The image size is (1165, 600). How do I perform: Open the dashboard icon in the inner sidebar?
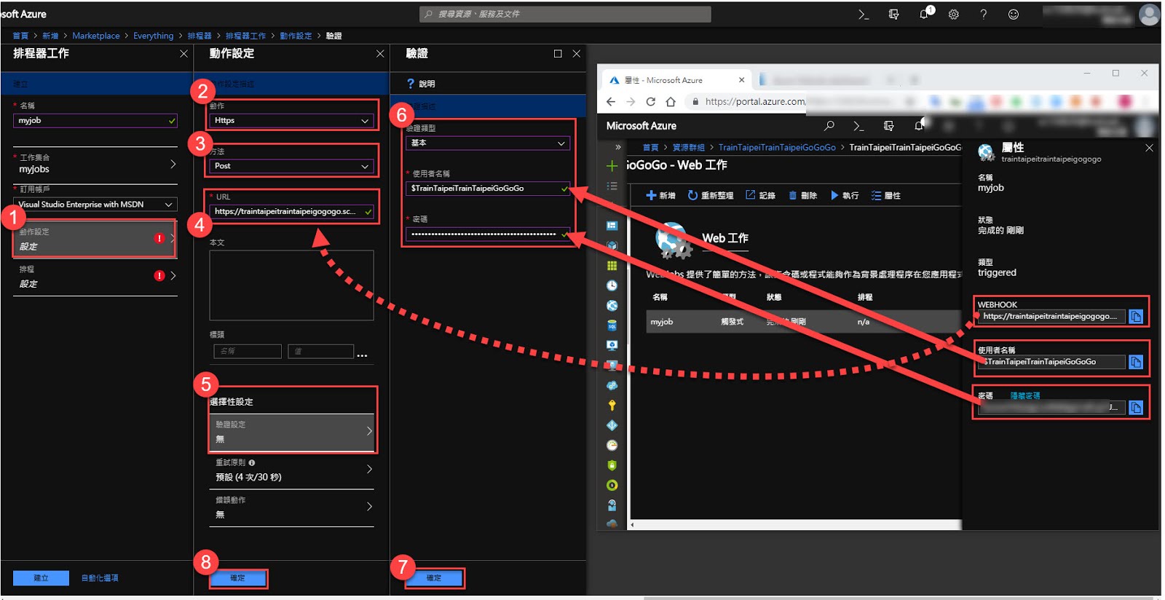click(612, 226)
